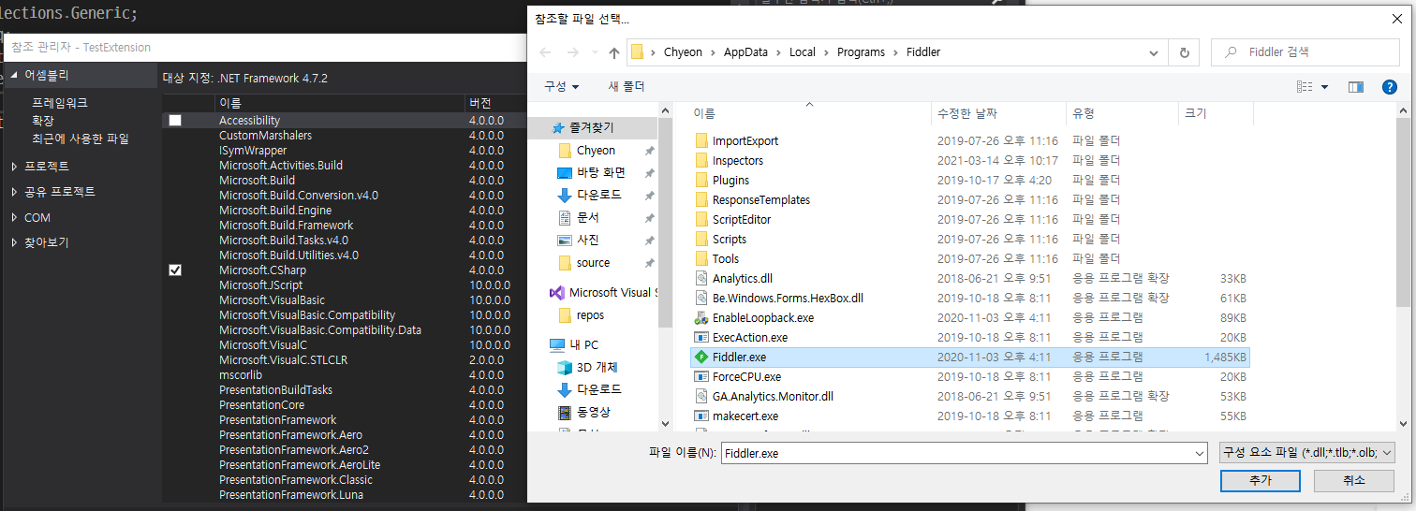1416x511 pixels.
Task: Click the AppData breadcrumb segment
Action: [745, 52]
